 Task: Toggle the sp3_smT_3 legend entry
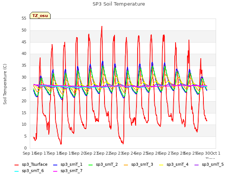point(138,164)
